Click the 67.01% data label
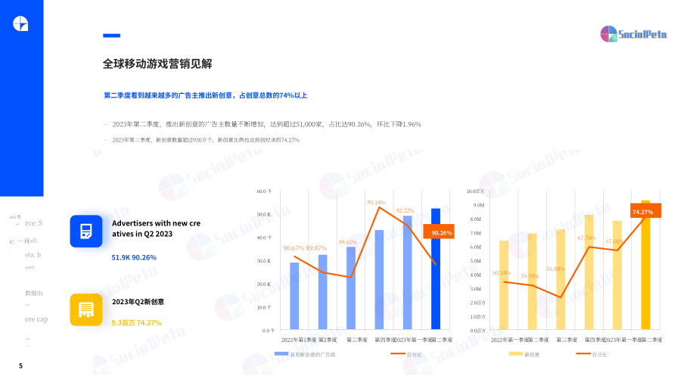The width and height of the screenshot is (696, 392). 614,241
